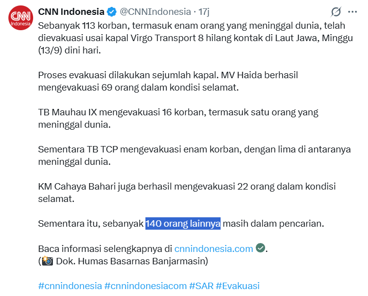Viewport: 368px width, 296px height.
Task: Open the CNN Indonesia profile avatar
Action: point(21,18)
